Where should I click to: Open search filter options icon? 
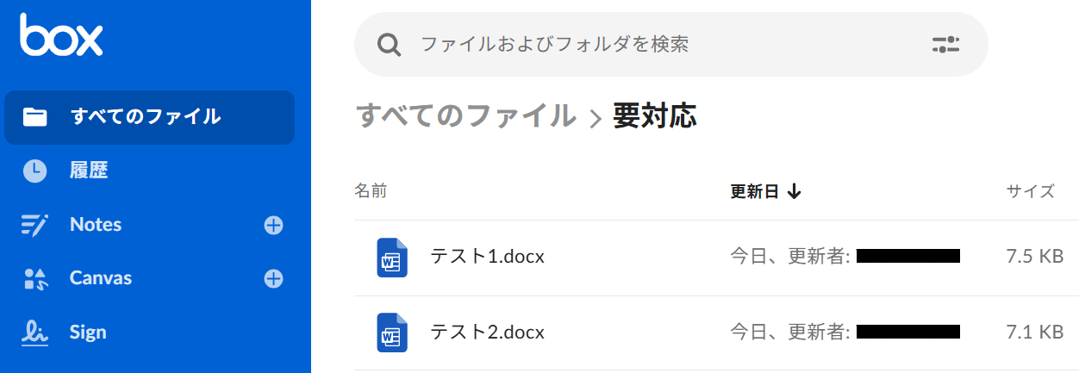(x=945, y=45)
